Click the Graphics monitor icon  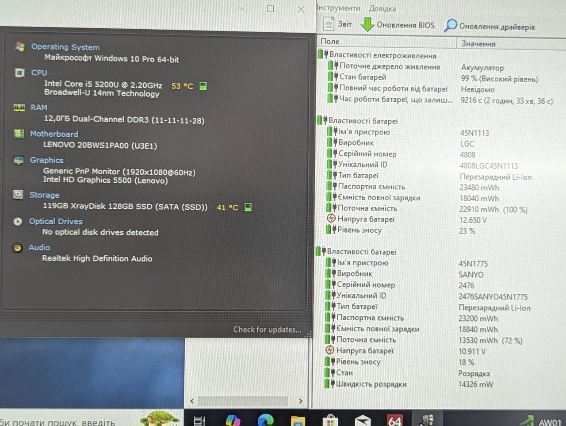coord(19,160)
